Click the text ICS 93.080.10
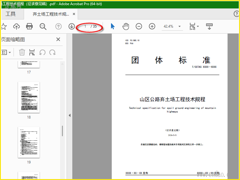Image resolution: width=240 pixels, height=180 pixels. coord(132,40)
